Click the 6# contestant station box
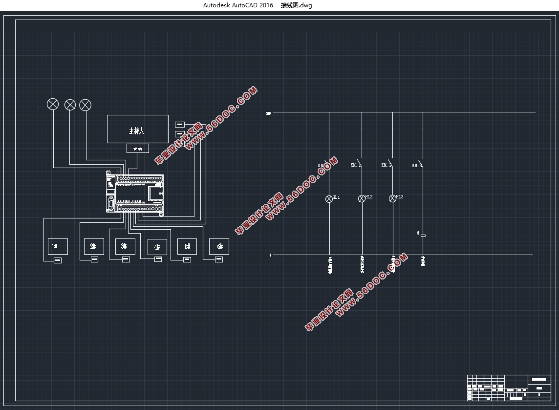Viewport: 559px width, 410px height. (x=219, y=246)
